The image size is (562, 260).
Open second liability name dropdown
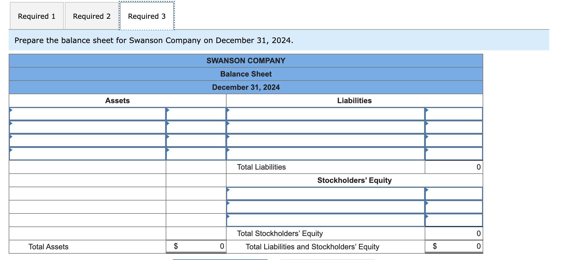point(326,127)
